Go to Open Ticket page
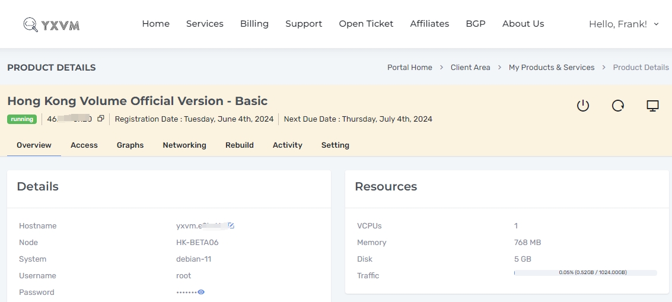 366,24
